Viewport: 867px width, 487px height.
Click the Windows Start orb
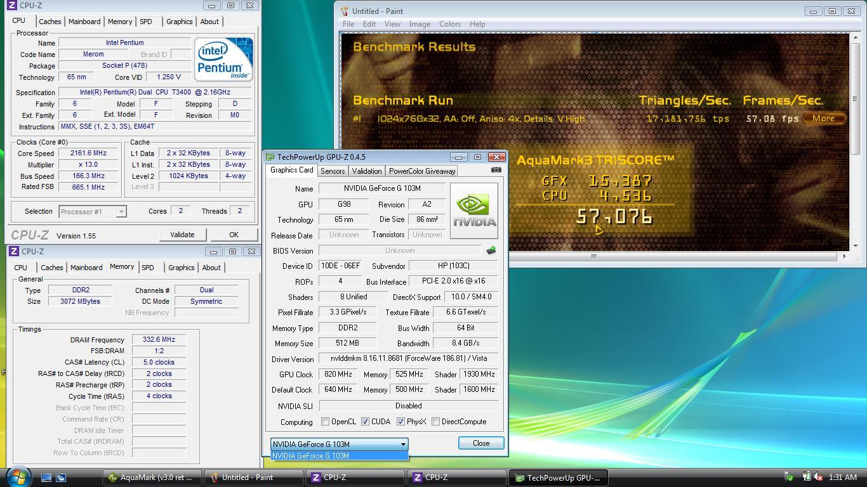(x=18, y=477)
